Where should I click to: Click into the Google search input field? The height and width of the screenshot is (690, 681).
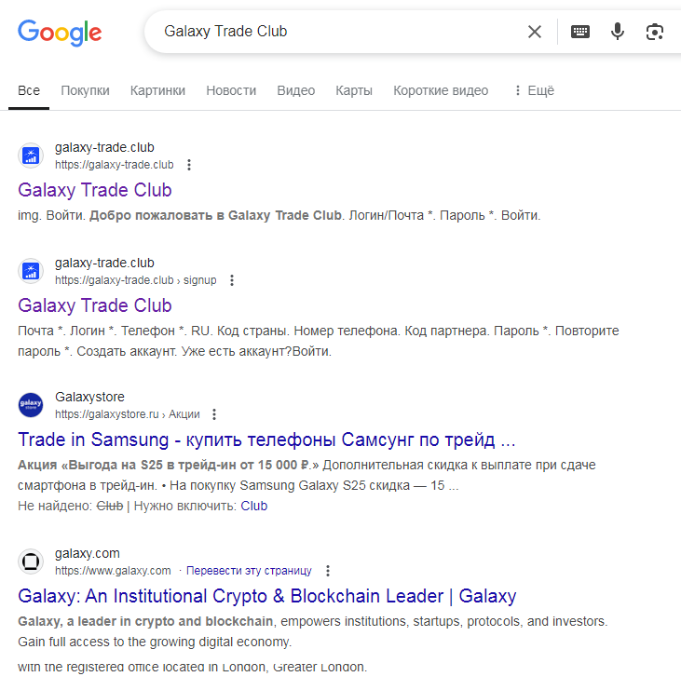tap(335, 32)
